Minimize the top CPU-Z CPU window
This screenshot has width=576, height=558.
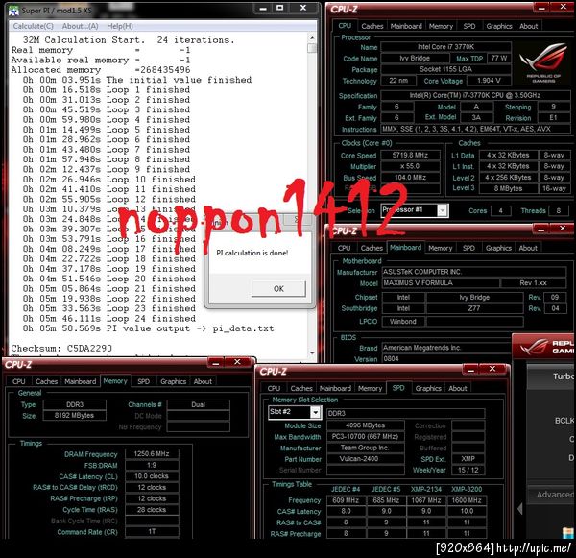[541, 7]
